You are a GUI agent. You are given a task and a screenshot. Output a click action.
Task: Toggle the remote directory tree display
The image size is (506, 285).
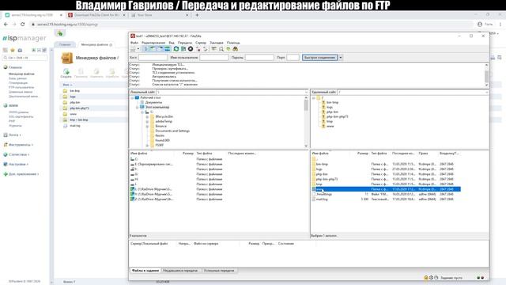pyautogui.click(x=160, y=49)
